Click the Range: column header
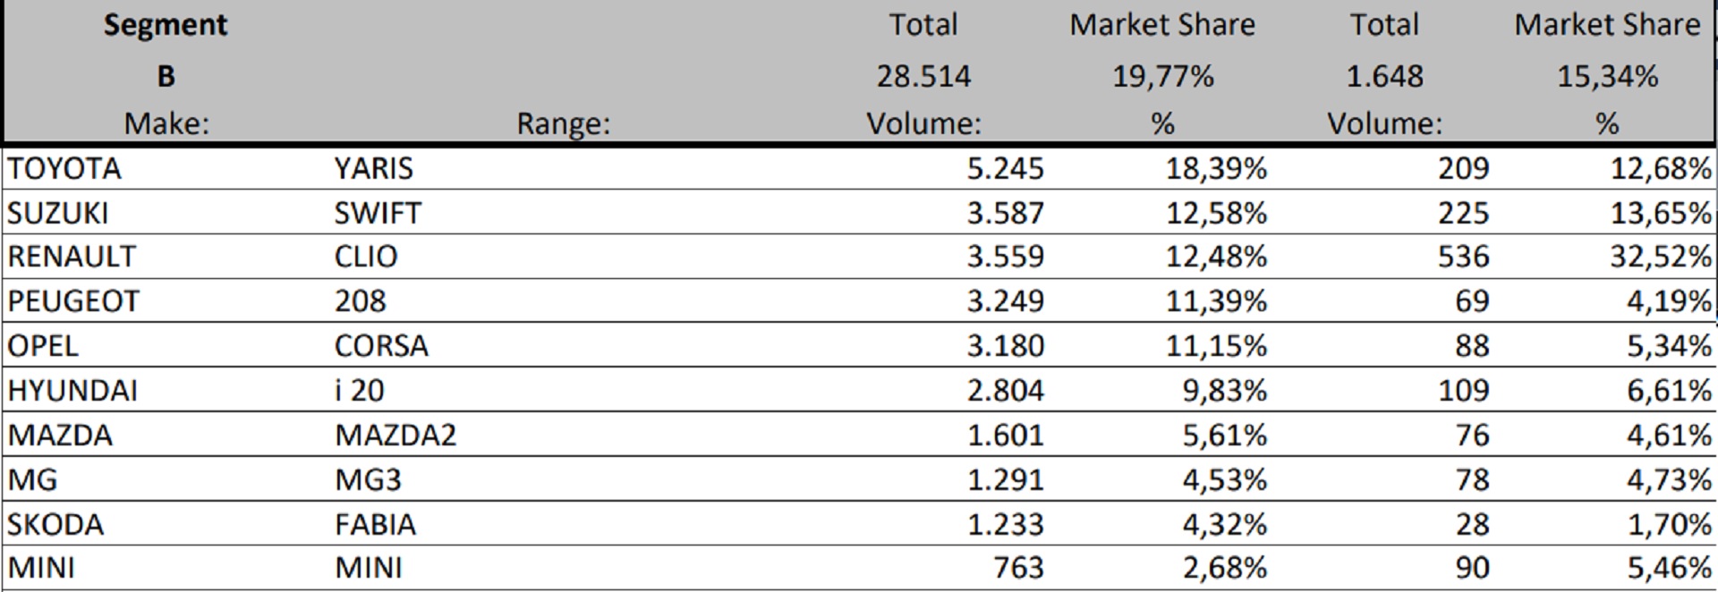This screenshot has height=592, width=1718. 563,123
